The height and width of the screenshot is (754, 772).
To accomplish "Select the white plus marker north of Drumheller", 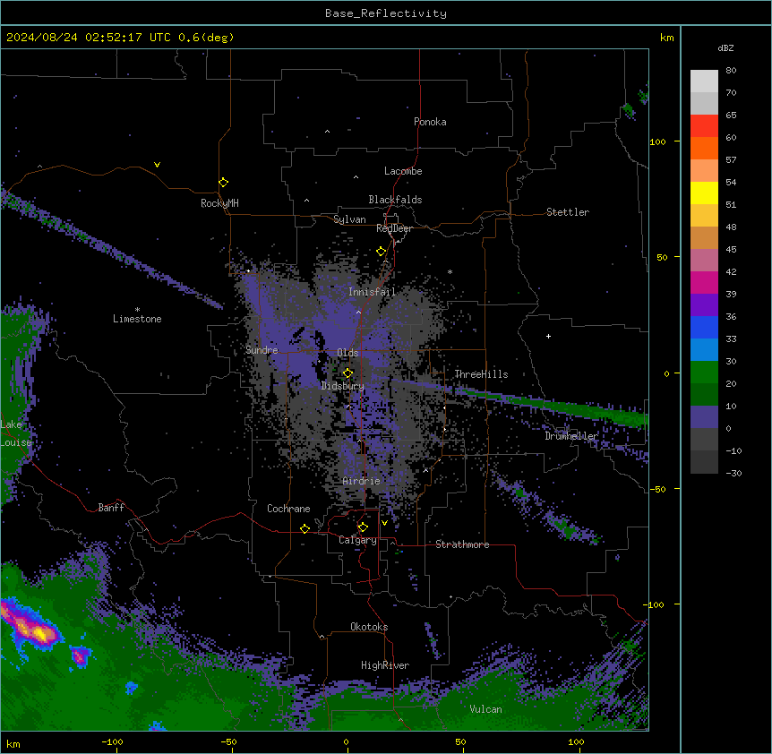I will tap(548, 336).
